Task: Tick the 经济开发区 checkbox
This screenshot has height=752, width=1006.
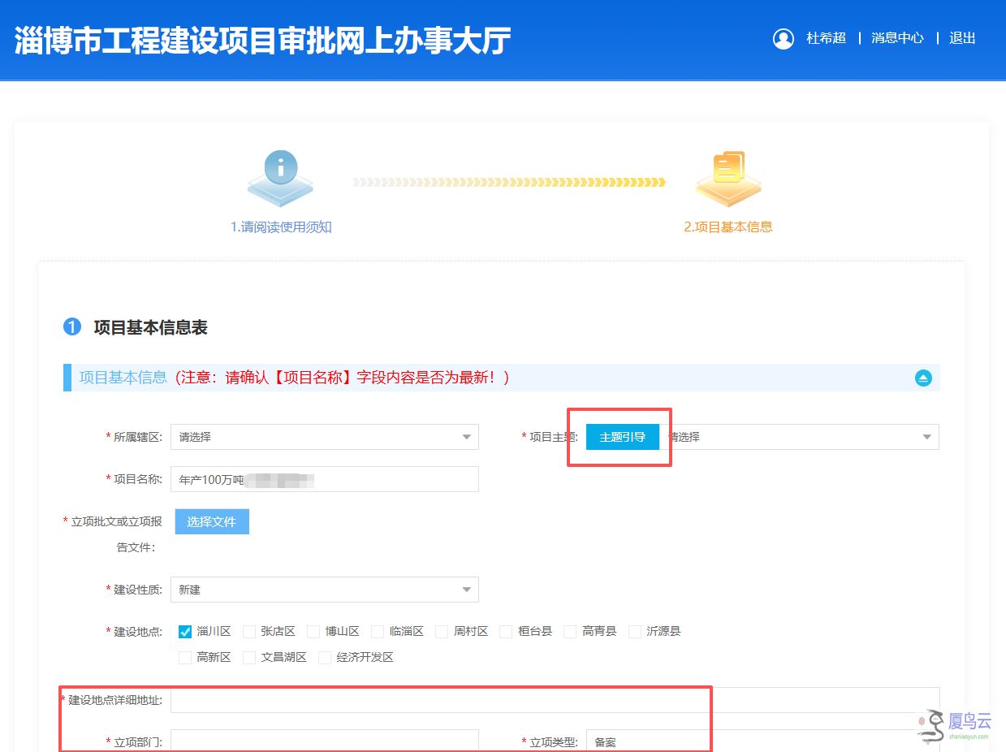Action: (x=325, y=658)
